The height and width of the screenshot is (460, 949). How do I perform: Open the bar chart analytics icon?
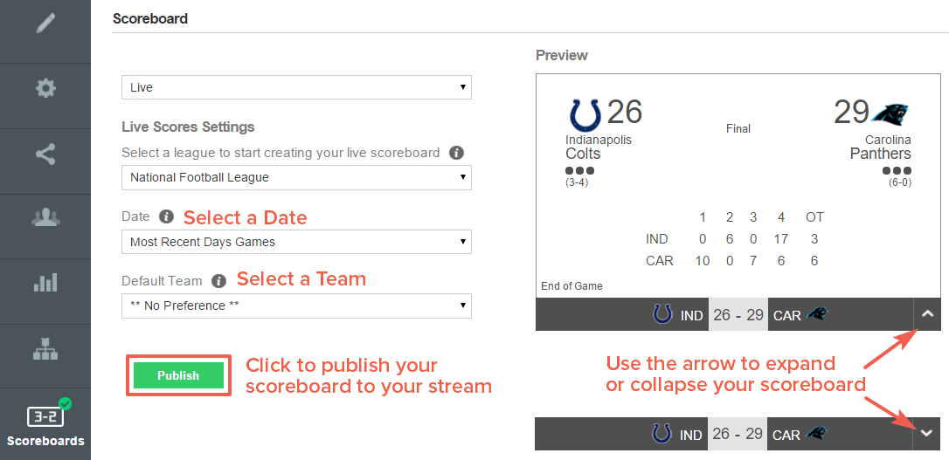(45, 282)
